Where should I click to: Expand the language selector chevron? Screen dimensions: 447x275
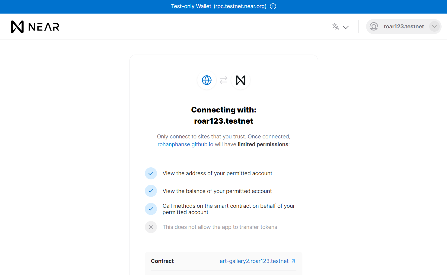click(x=346, y=27)
